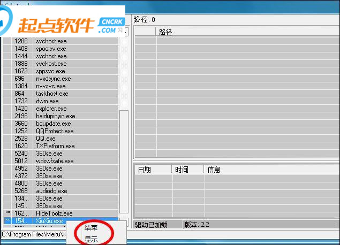Select the HideToolz.exe process row
This screenshot has width=340, height=245.
(x=61, y=213)
